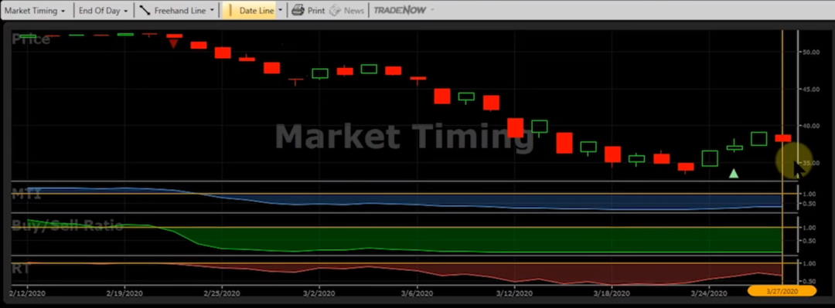Screen dimensions: 835x308
Task: Click the 3/12/2020 date axis label
Action: pos(514,293)
